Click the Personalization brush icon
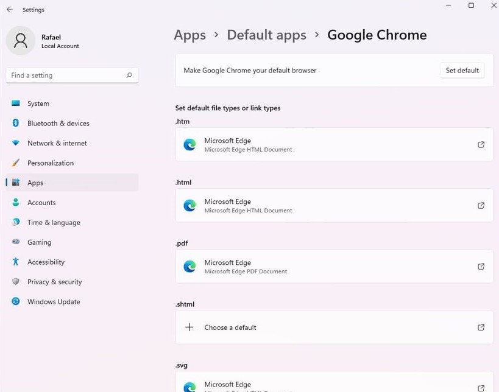This screenshot has height=392, width=499. coord(16,163)
